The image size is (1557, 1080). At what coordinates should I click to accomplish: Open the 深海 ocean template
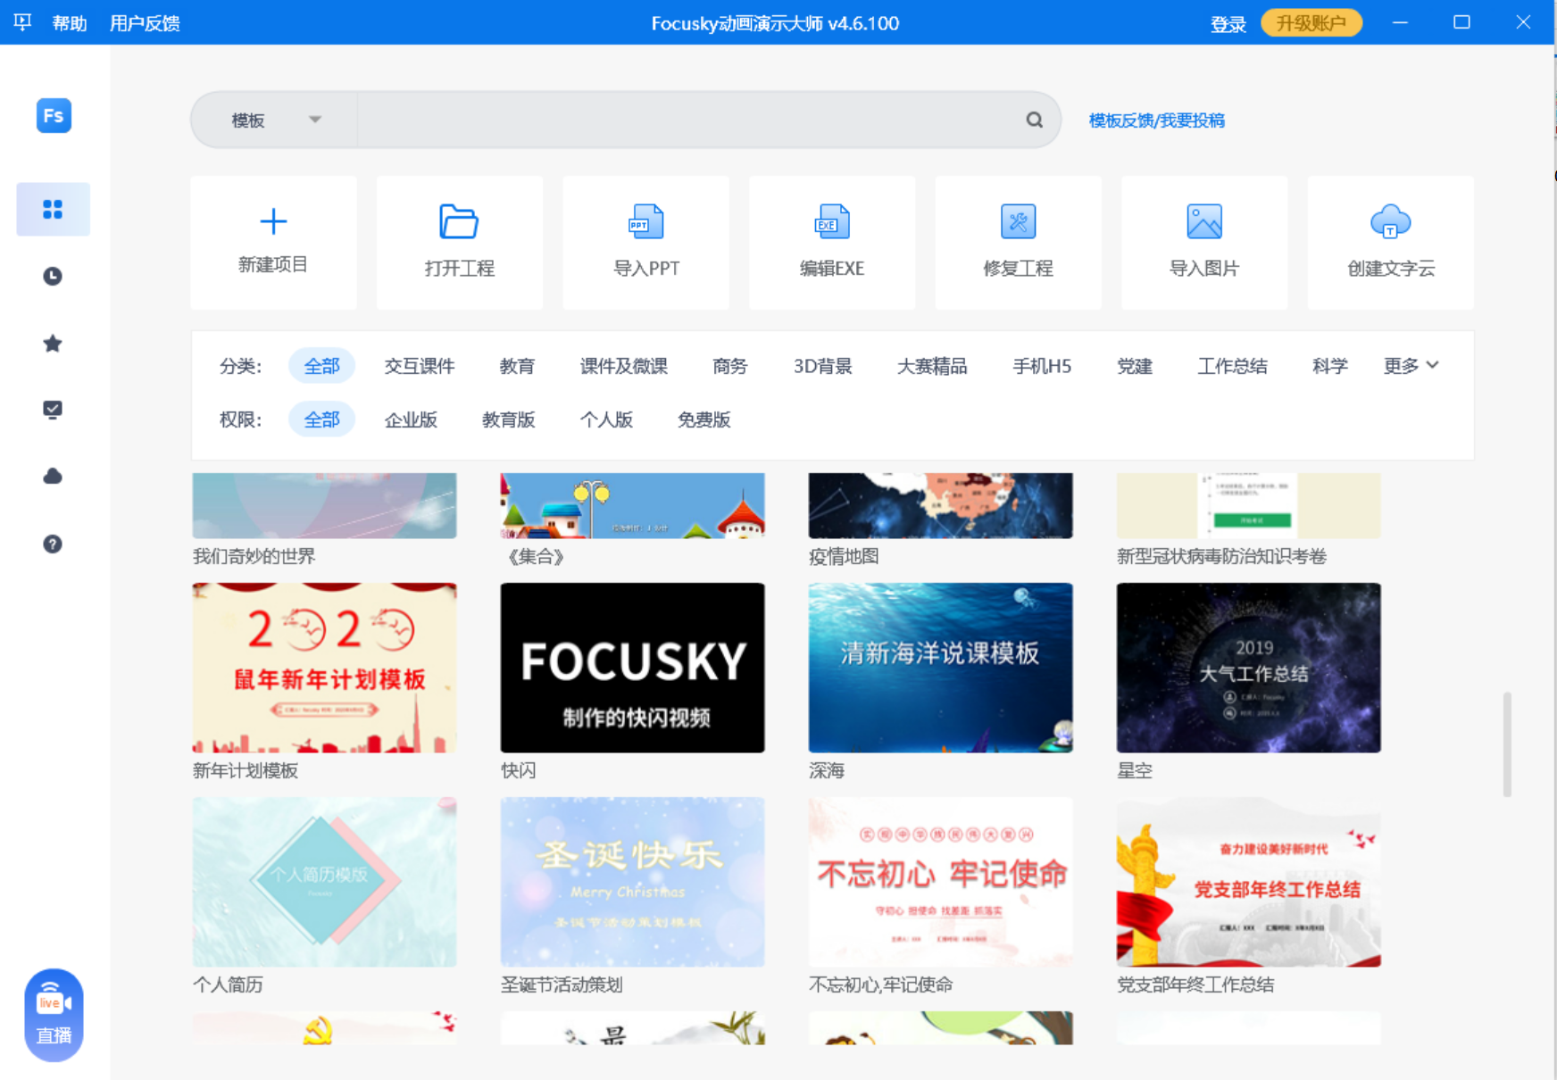[940, 668]
